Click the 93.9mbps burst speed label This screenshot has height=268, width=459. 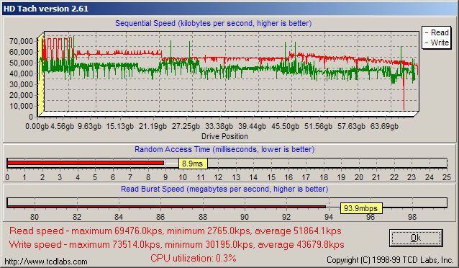pos(361,208)
